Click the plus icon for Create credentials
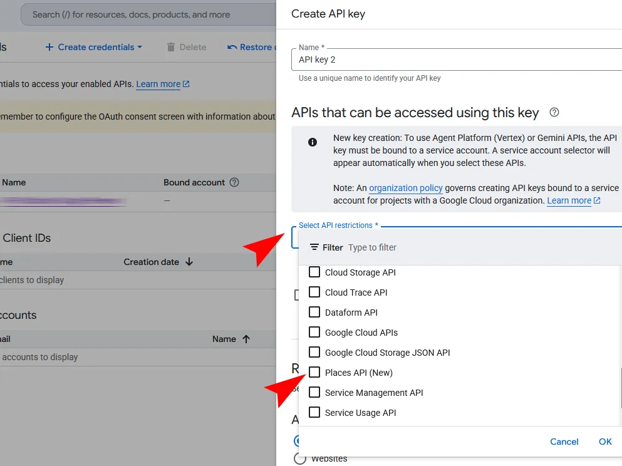This screenshot has height=466, width=622. 49,47
